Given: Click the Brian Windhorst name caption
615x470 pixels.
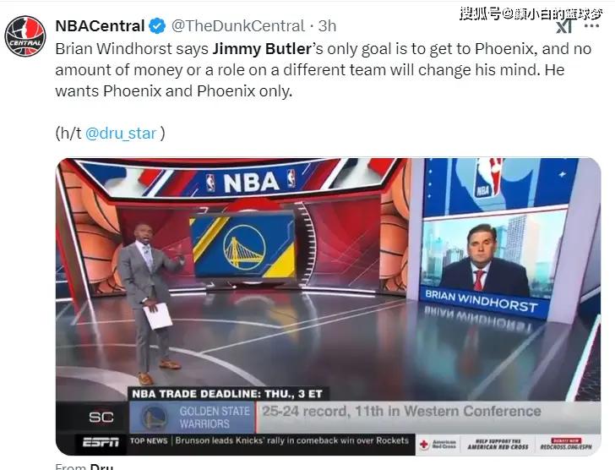Looking at the screenshot, I should (482, 301).
